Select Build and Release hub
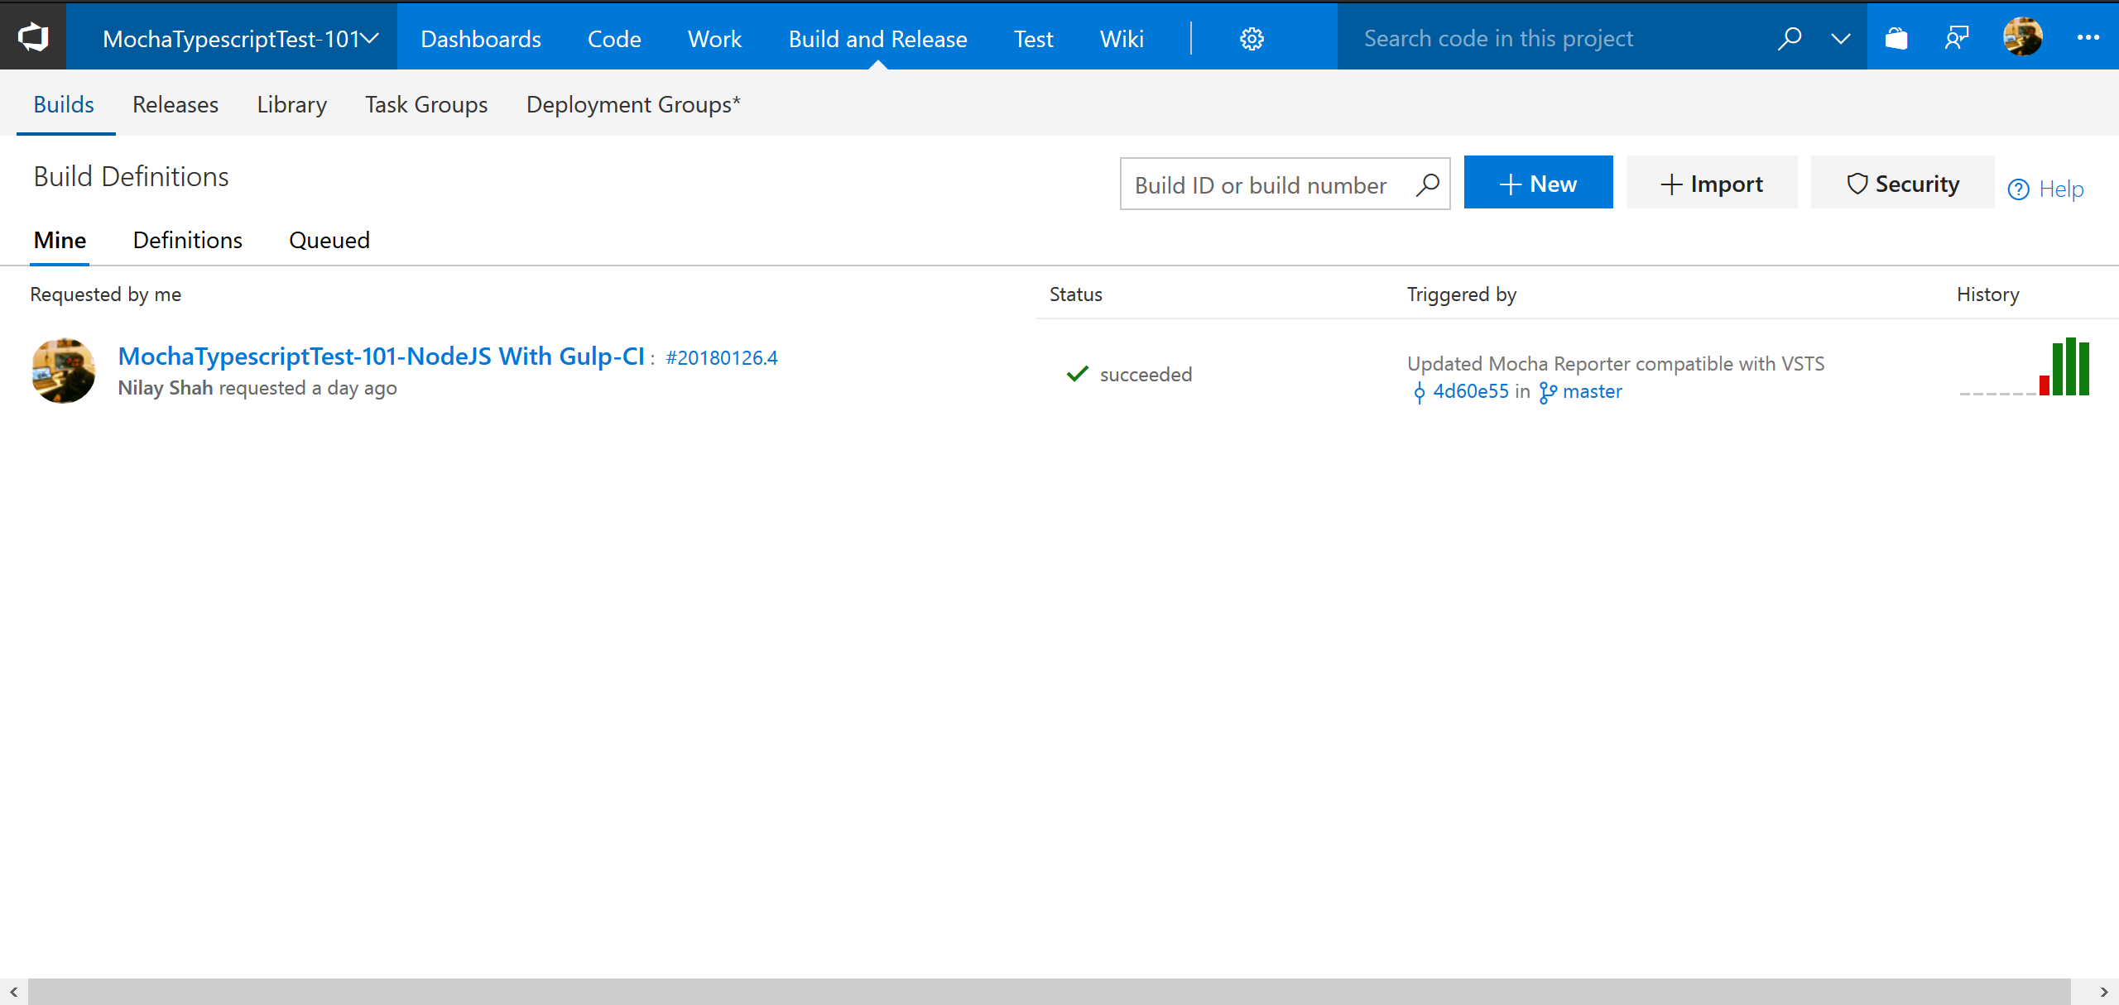Image resolution: width=2119 pixels, height=1005 pixels. (x=877, y=39)
